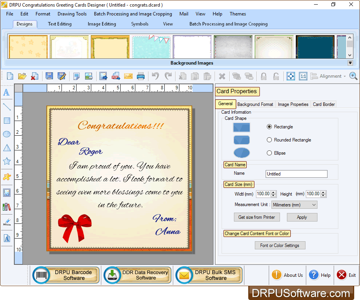Open the Image Properties tab

point(293,104)
